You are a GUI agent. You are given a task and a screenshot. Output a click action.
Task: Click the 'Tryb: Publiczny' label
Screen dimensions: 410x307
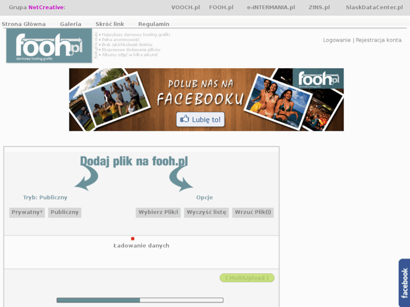coord(45,198)
